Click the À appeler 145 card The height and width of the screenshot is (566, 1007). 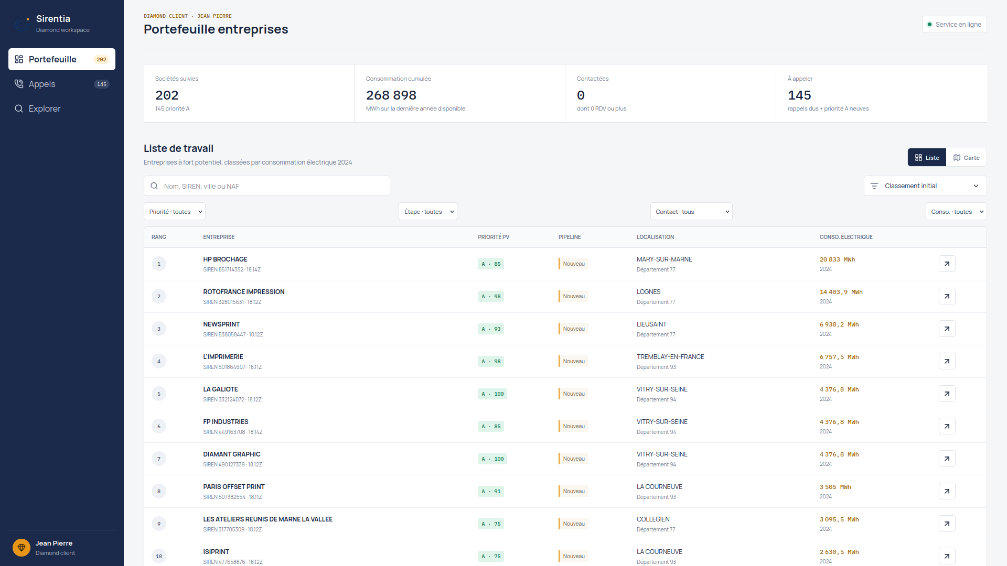881,93
